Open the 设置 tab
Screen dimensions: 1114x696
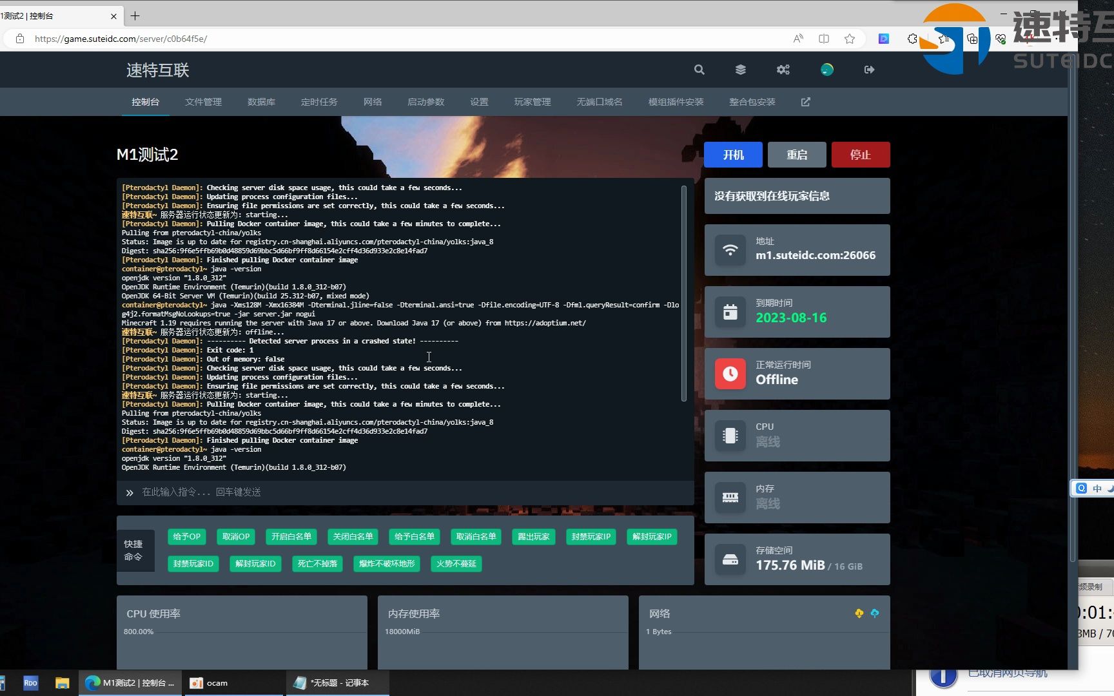pos(479,102)
